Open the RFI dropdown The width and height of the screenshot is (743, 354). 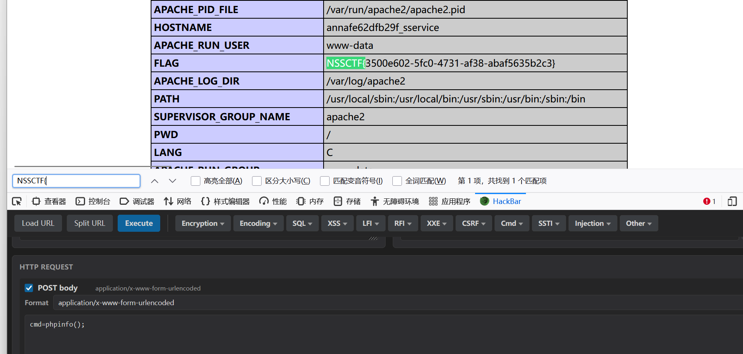point(403,223)
